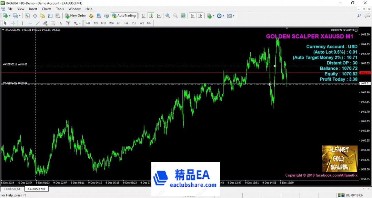Switch timeframe to H1
The width and height of the screenshot is (372, 198).
click(x=119, y=23)
